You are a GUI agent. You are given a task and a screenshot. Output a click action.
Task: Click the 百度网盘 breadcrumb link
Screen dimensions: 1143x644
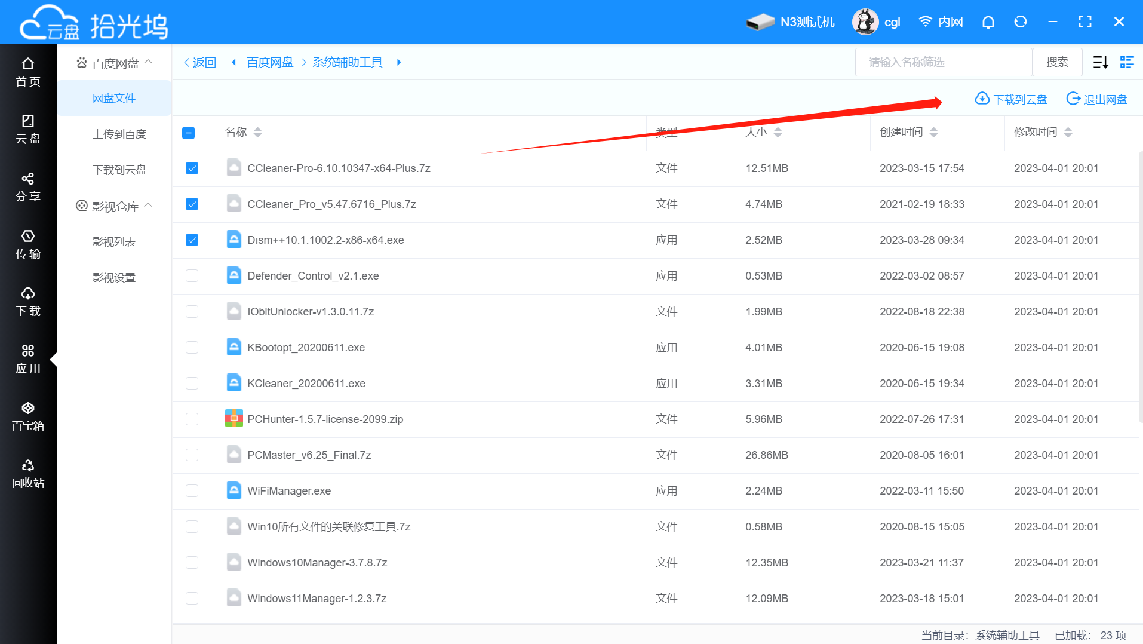[x=270, y=62]
